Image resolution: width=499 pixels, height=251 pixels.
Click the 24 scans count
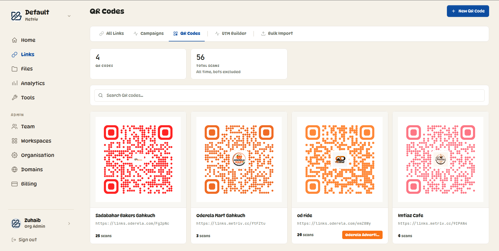click(305, 235)
